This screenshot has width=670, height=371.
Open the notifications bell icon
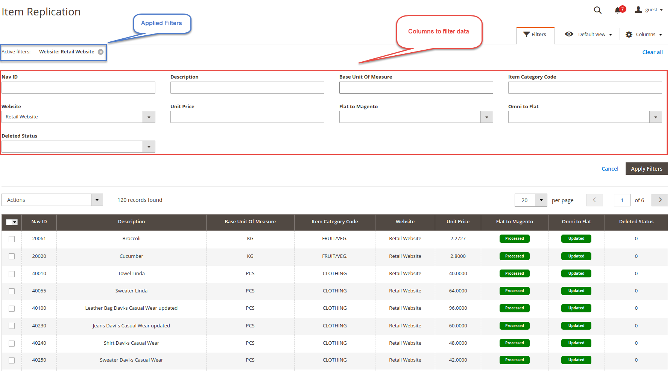point(617,10)
